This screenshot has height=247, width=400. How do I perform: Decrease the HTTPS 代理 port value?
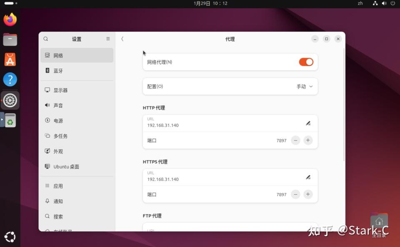(295, 194)
